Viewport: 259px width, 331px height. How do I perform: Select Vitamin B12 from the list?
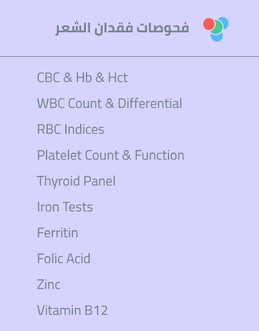coord(72,310)
